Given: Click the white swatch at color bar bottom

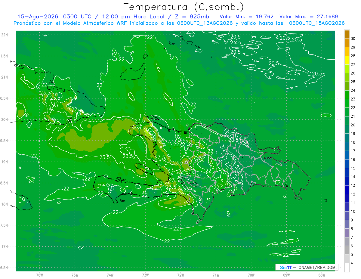Looking at the screenshot, I should [x=347, y=268].
